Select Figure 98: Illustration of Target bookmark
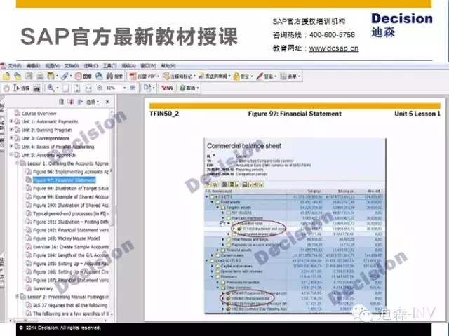This screenshot has width=449, height=336. tap(71, 188)
